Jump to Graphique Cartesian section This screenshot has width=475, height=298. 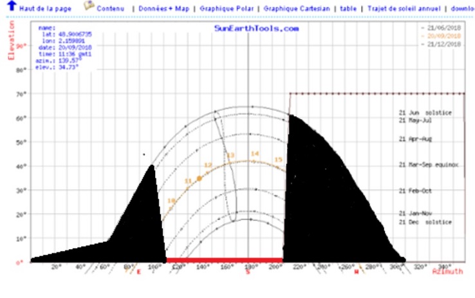click(x=297, y=8)
